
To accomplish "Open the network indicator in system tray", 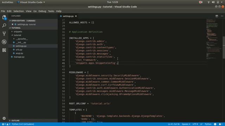I will pyautogui.click(x=208, y=2).
